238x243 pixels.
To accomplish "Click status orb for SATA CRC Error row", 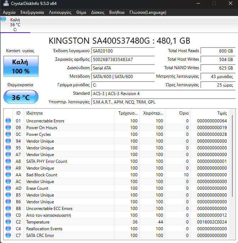I will pos(8,235).
